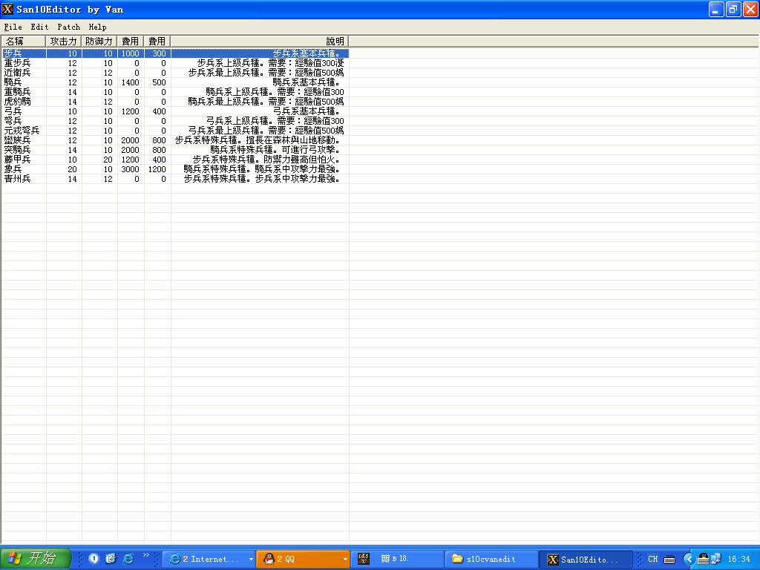
Task: Select the 弩兵 row
Action: coord(175,121)
